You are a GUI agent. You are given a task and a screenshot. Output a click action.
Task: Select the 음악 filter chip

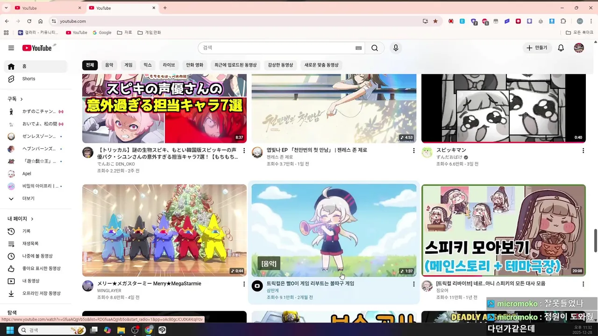click(109, 65)
